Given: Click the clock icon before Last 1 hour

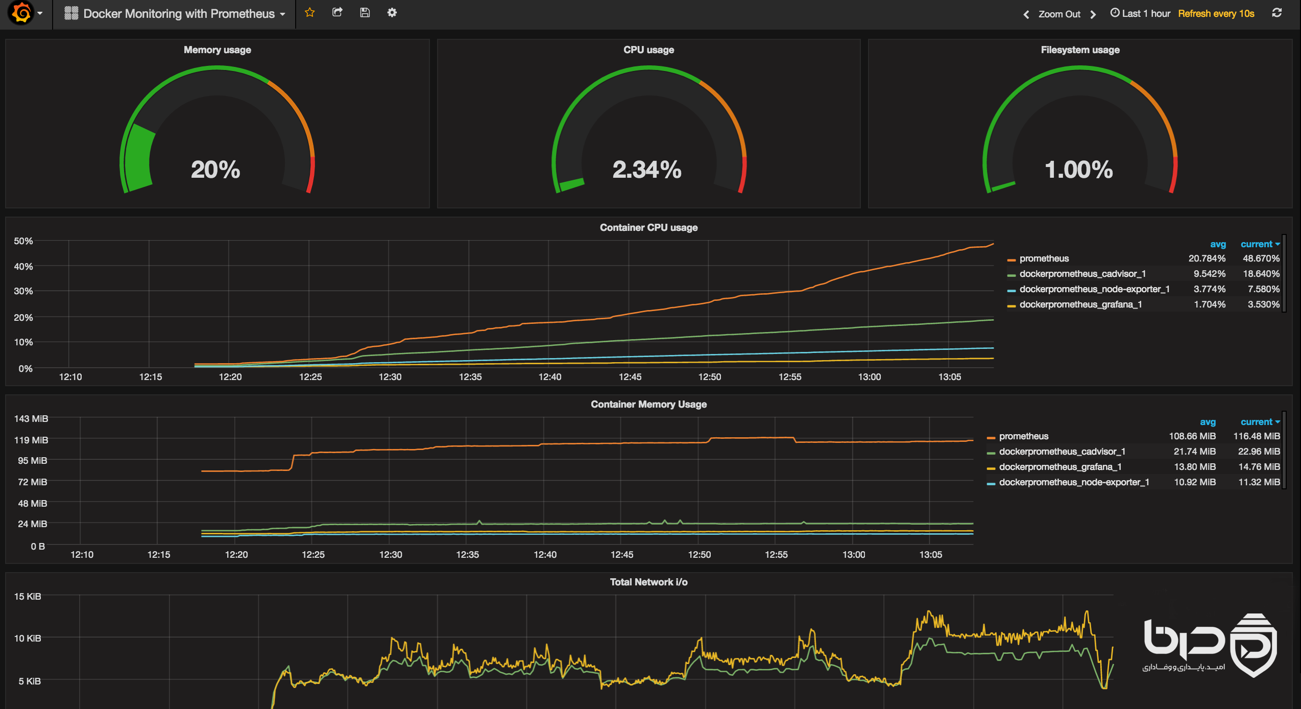Looking at the screenshot, I should [x=1115, y=13].
